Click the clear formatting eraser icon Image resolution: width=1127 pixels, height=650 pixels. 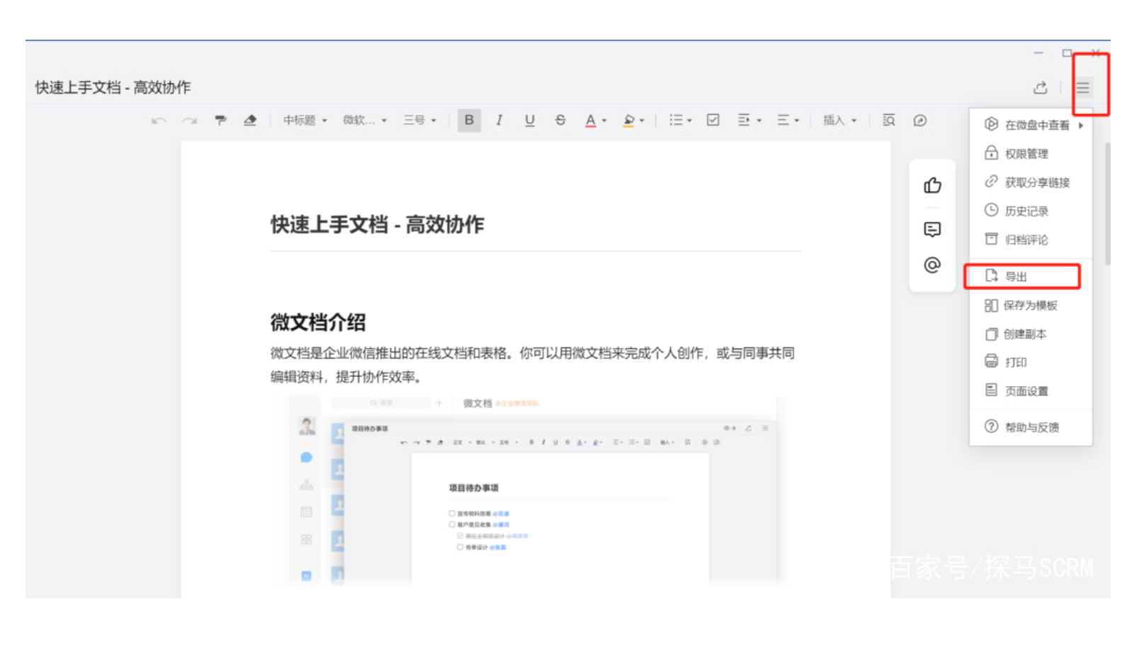pyautogui.click(x=250, y=121)
